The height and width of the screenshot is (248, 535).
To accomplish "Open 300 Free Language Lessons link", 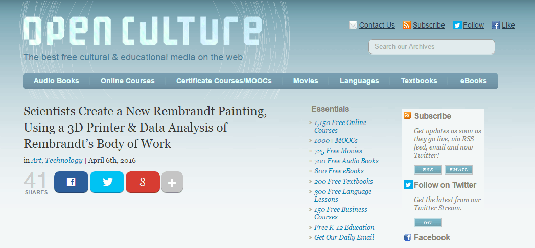I will [343, 195].
